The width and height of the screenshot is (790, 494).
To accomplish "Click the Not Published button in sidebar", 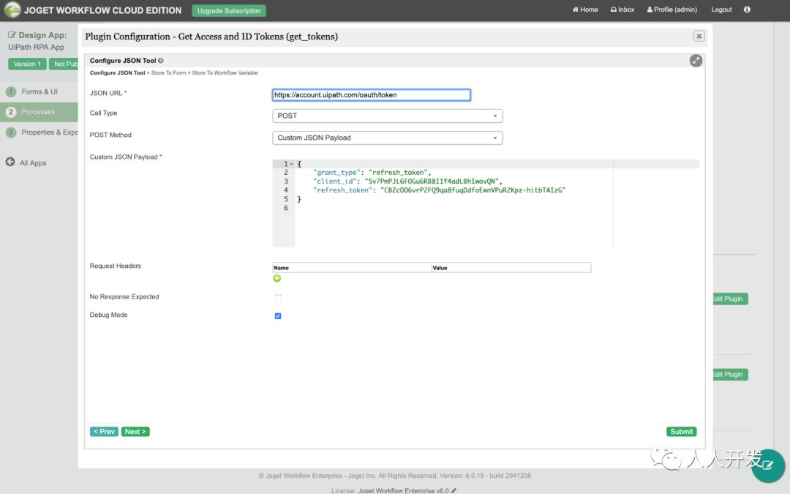I will (x=64, y=64).
